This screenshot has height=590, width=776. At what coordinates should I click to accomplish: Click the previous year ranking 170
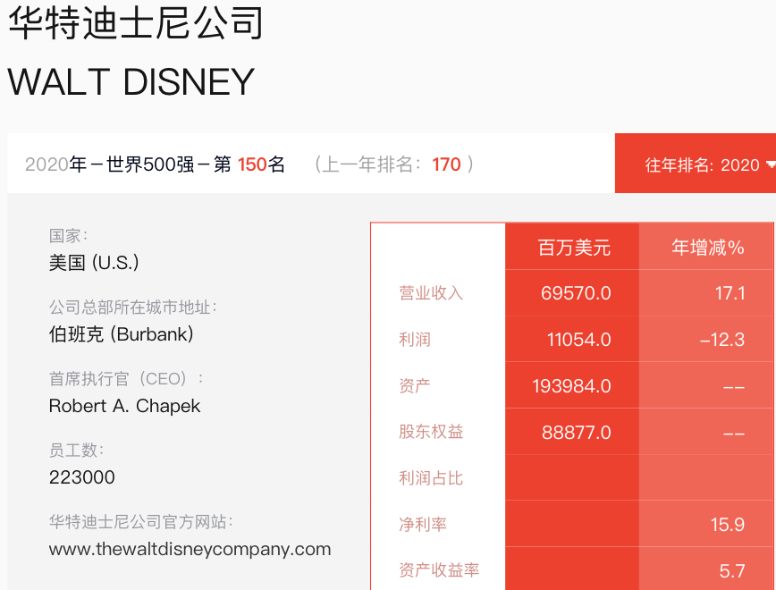[x=446, y=164]
